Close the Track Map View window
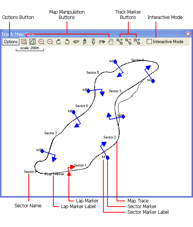This screenshot has height=227, width=193. (x=188, y=34)
